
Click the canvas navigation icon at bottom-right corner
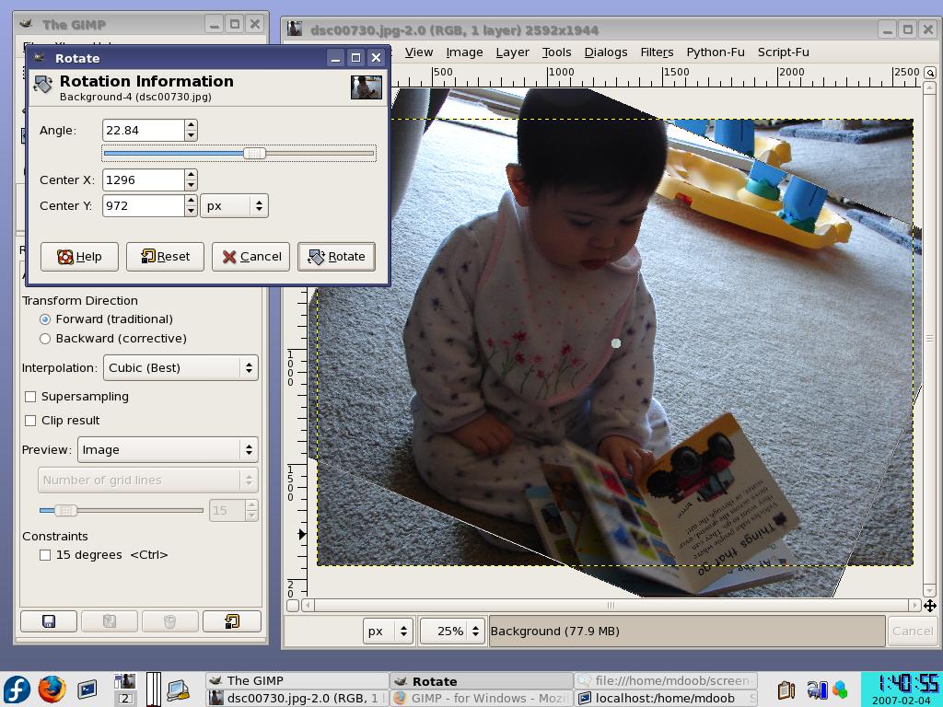pyautogui.click(x=929, y=605)
